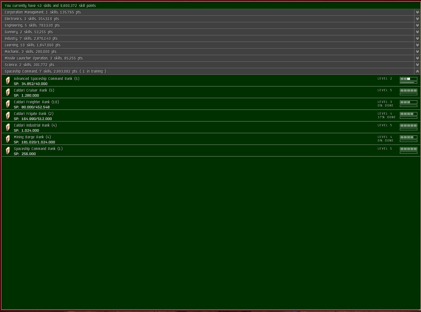The width and height of the screenshot is (421, 312).
Task: Collapse the Spaceship Command group chevron
Action: (x=417, y=72)
